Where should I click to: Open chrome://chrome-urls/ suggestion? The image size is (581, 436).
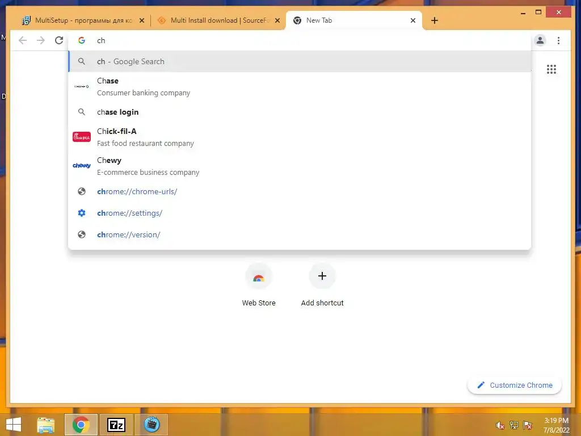point(300,192)
